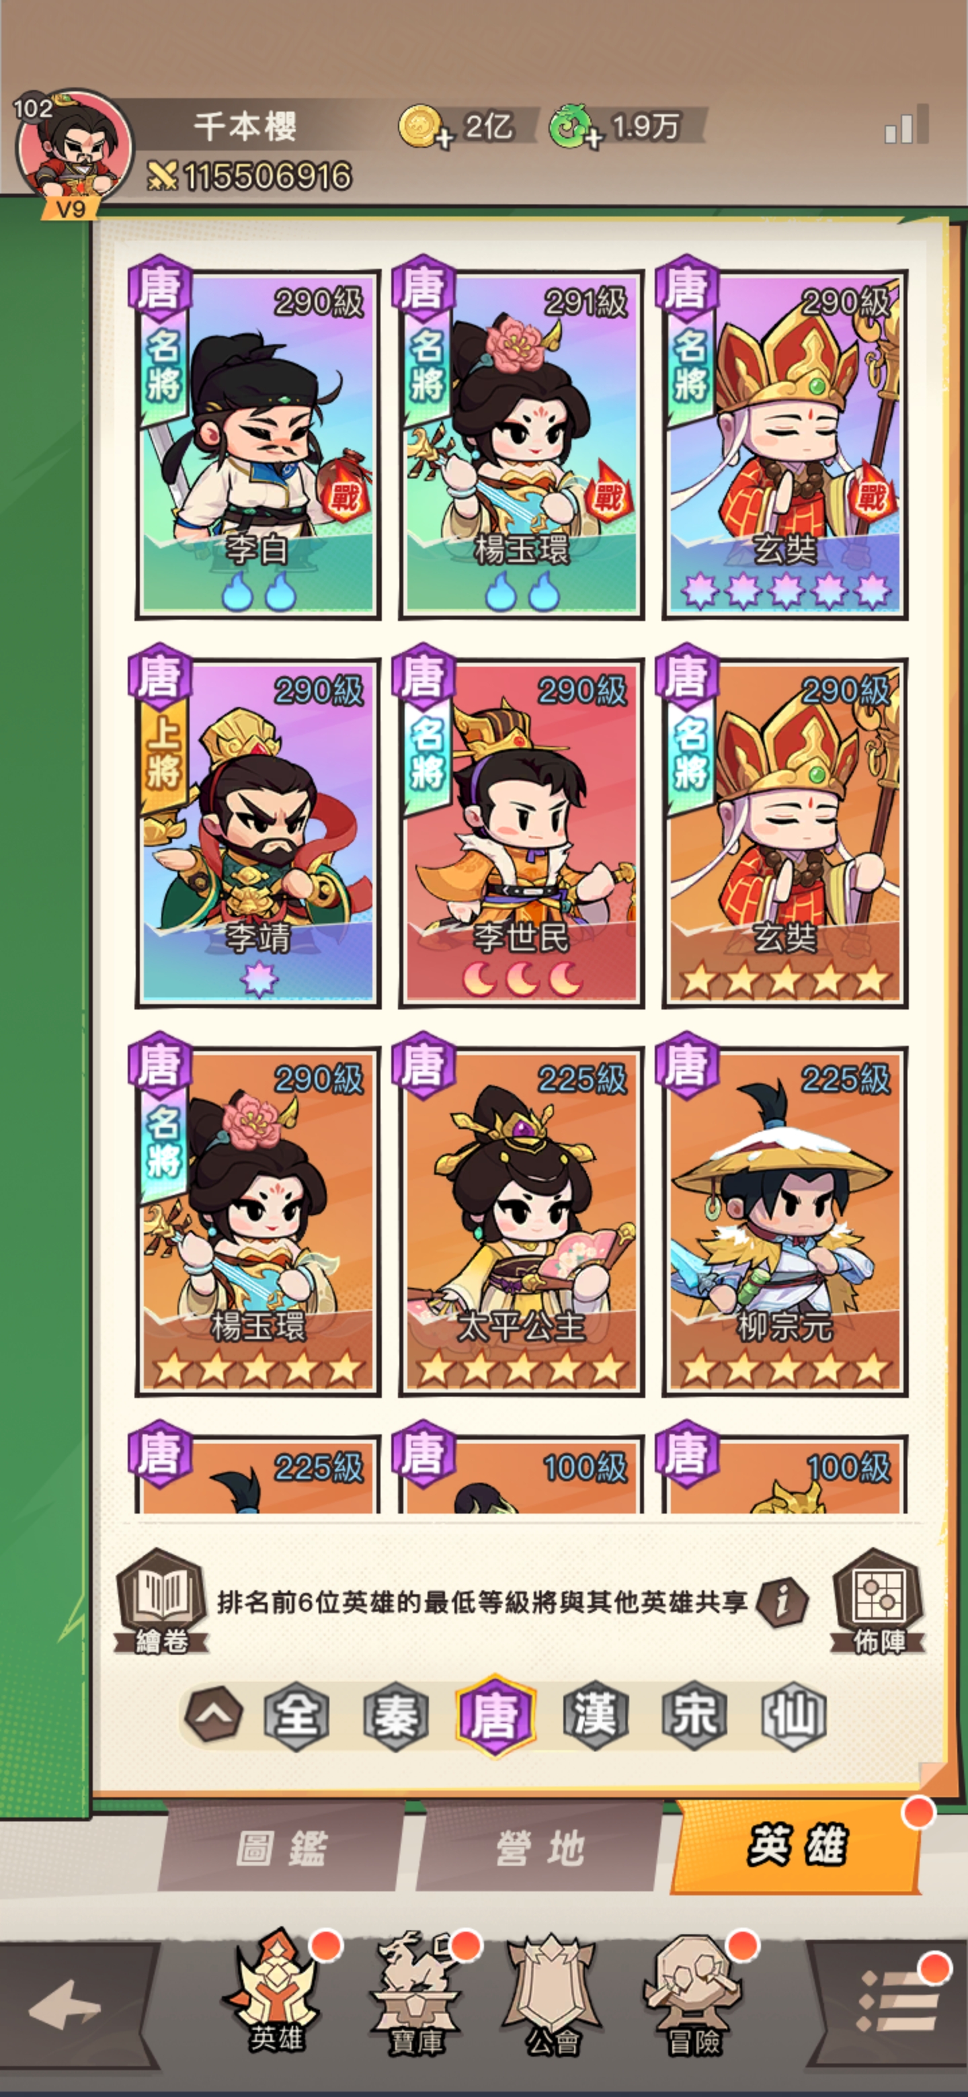Open the 李世民 hero card
968x2097 pixels.
pyautogui.click(x=521, y=832)
